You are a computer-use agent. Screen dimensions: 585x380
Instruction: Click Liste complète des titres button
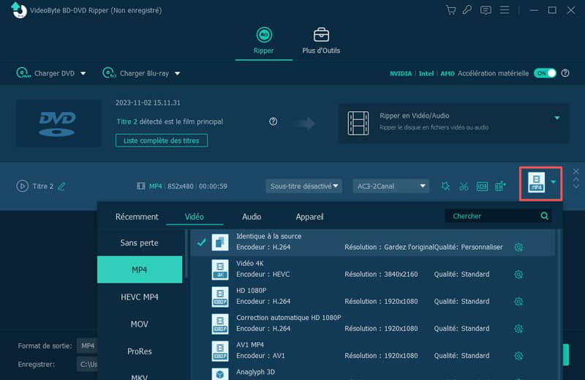[161, 140]
